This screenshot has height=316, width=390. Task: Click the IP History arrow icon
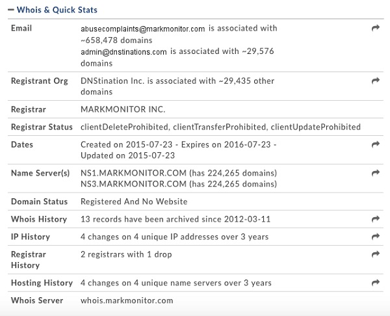click(376, 237)
